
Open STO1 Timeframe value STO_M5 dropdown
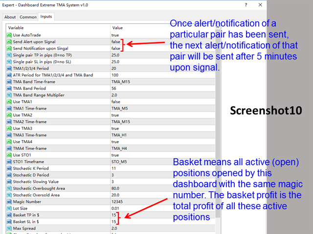point(121,162)
